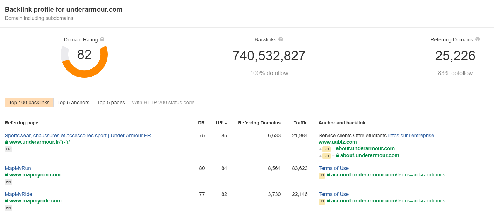The height and width of the screenshot is (213, 494).
Task: Click the 83,623 traffic value
Action: (x=300, y=168)
